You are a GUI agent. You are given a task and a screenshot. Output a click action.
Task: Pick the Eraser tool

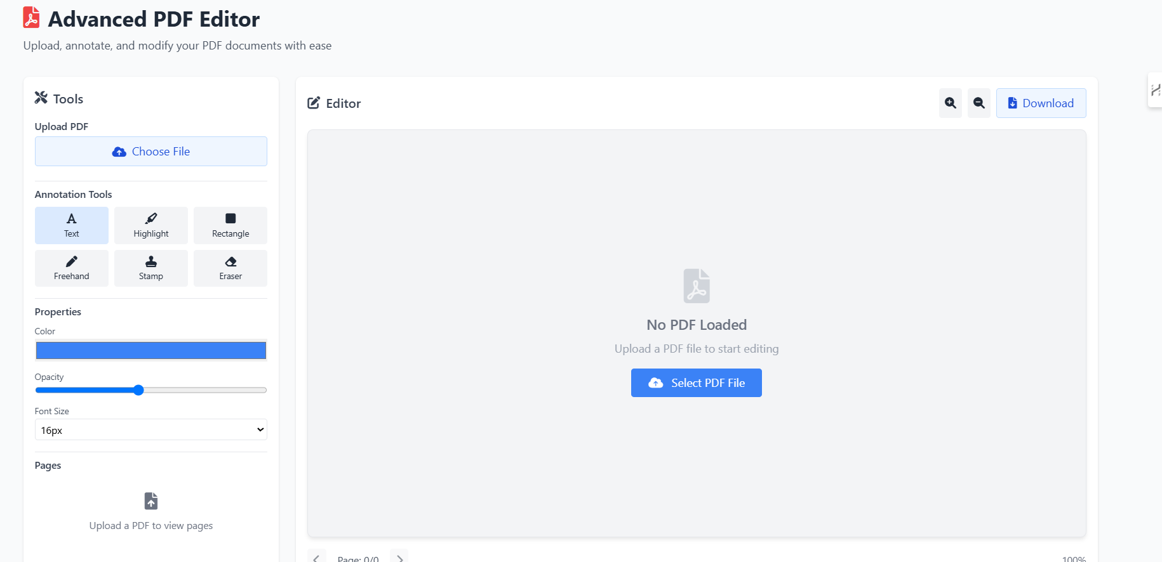pyautogui.click(x=230, y=268)
